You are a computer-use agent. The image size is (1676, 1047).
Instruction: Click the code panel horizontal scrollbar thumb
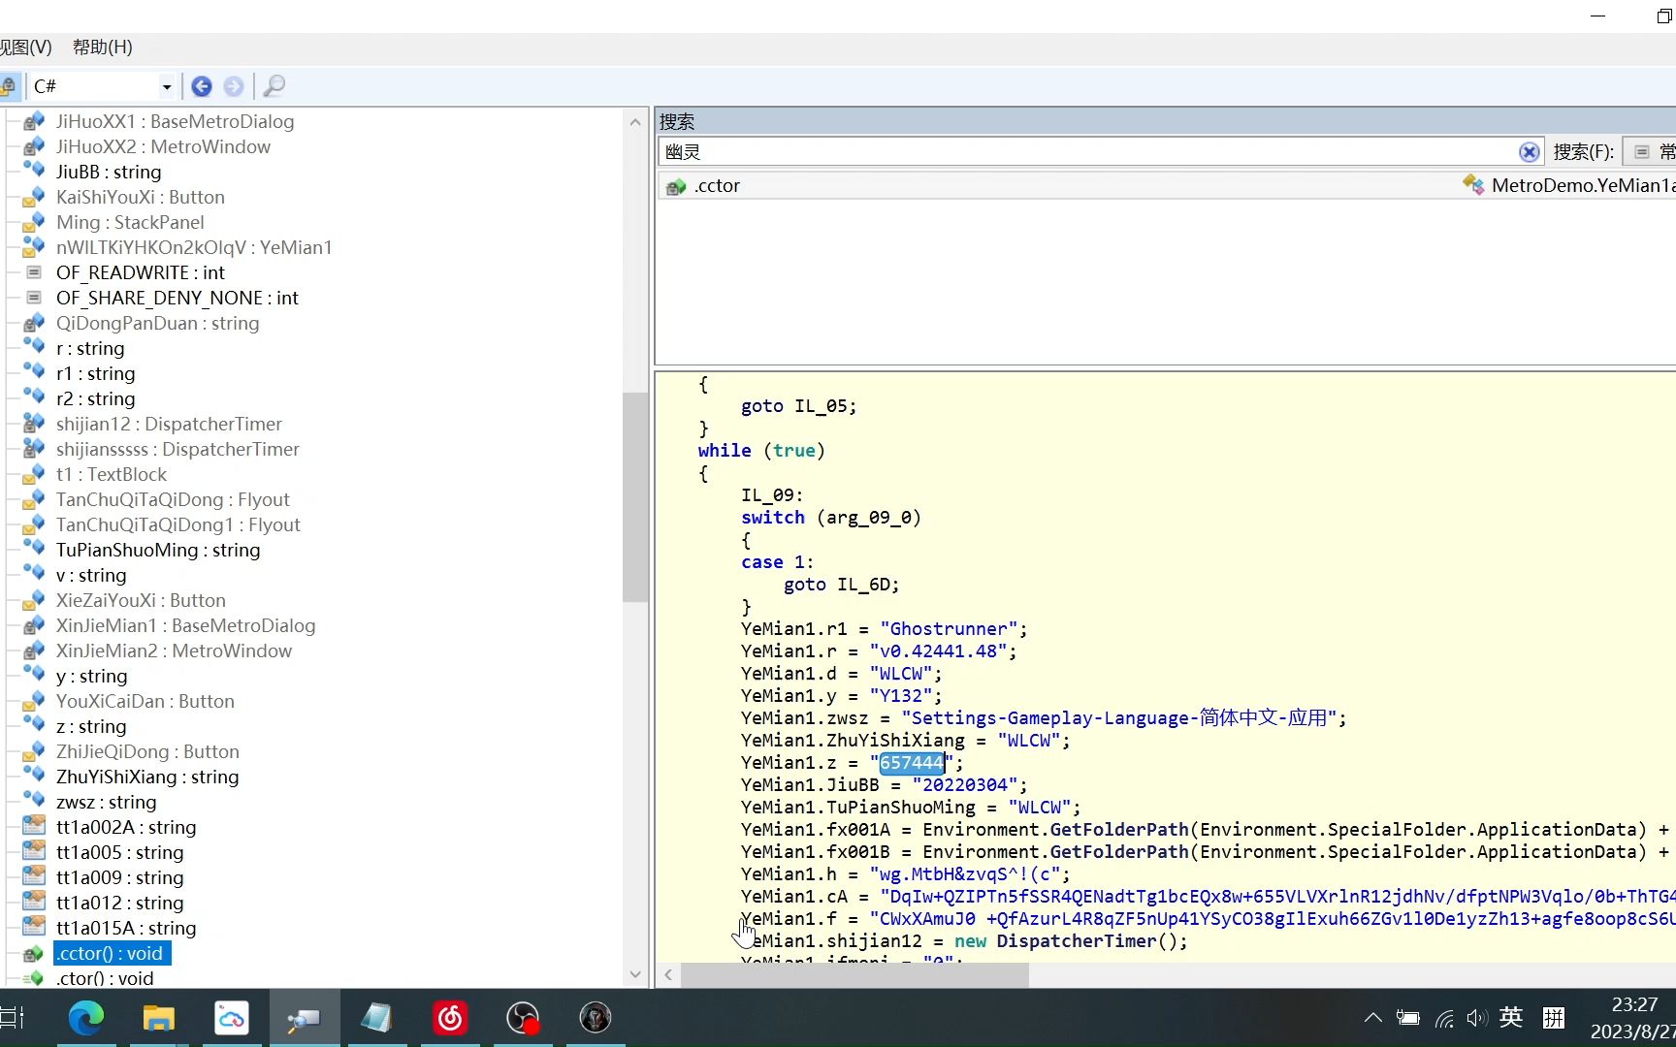[x=854, y=975]
